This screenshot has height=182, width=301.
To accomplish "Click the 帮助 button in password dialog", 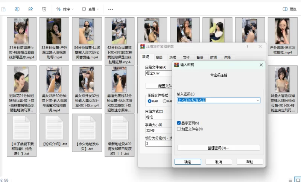I will pos(250,162).
